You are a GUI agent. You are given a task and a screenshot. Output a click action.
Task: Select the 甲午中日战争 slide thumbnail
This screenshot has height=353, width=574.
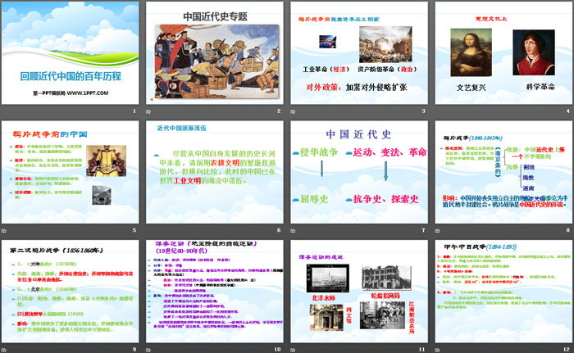[502, 292]
